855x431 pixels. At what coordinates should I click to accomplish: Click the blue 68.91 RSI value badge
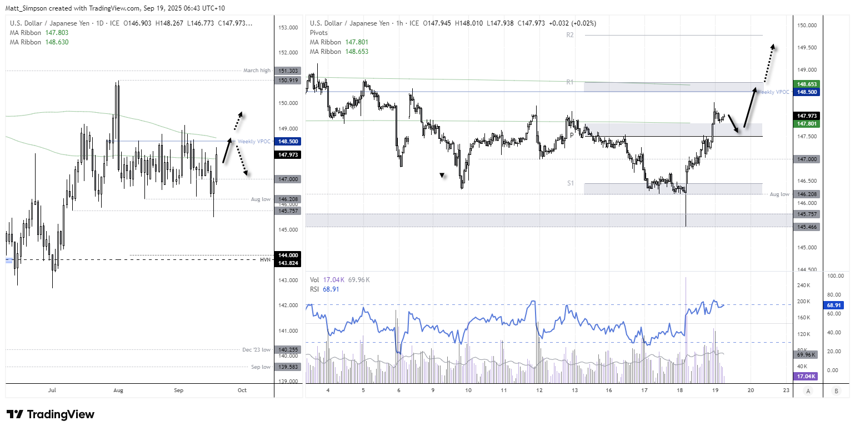834,305
